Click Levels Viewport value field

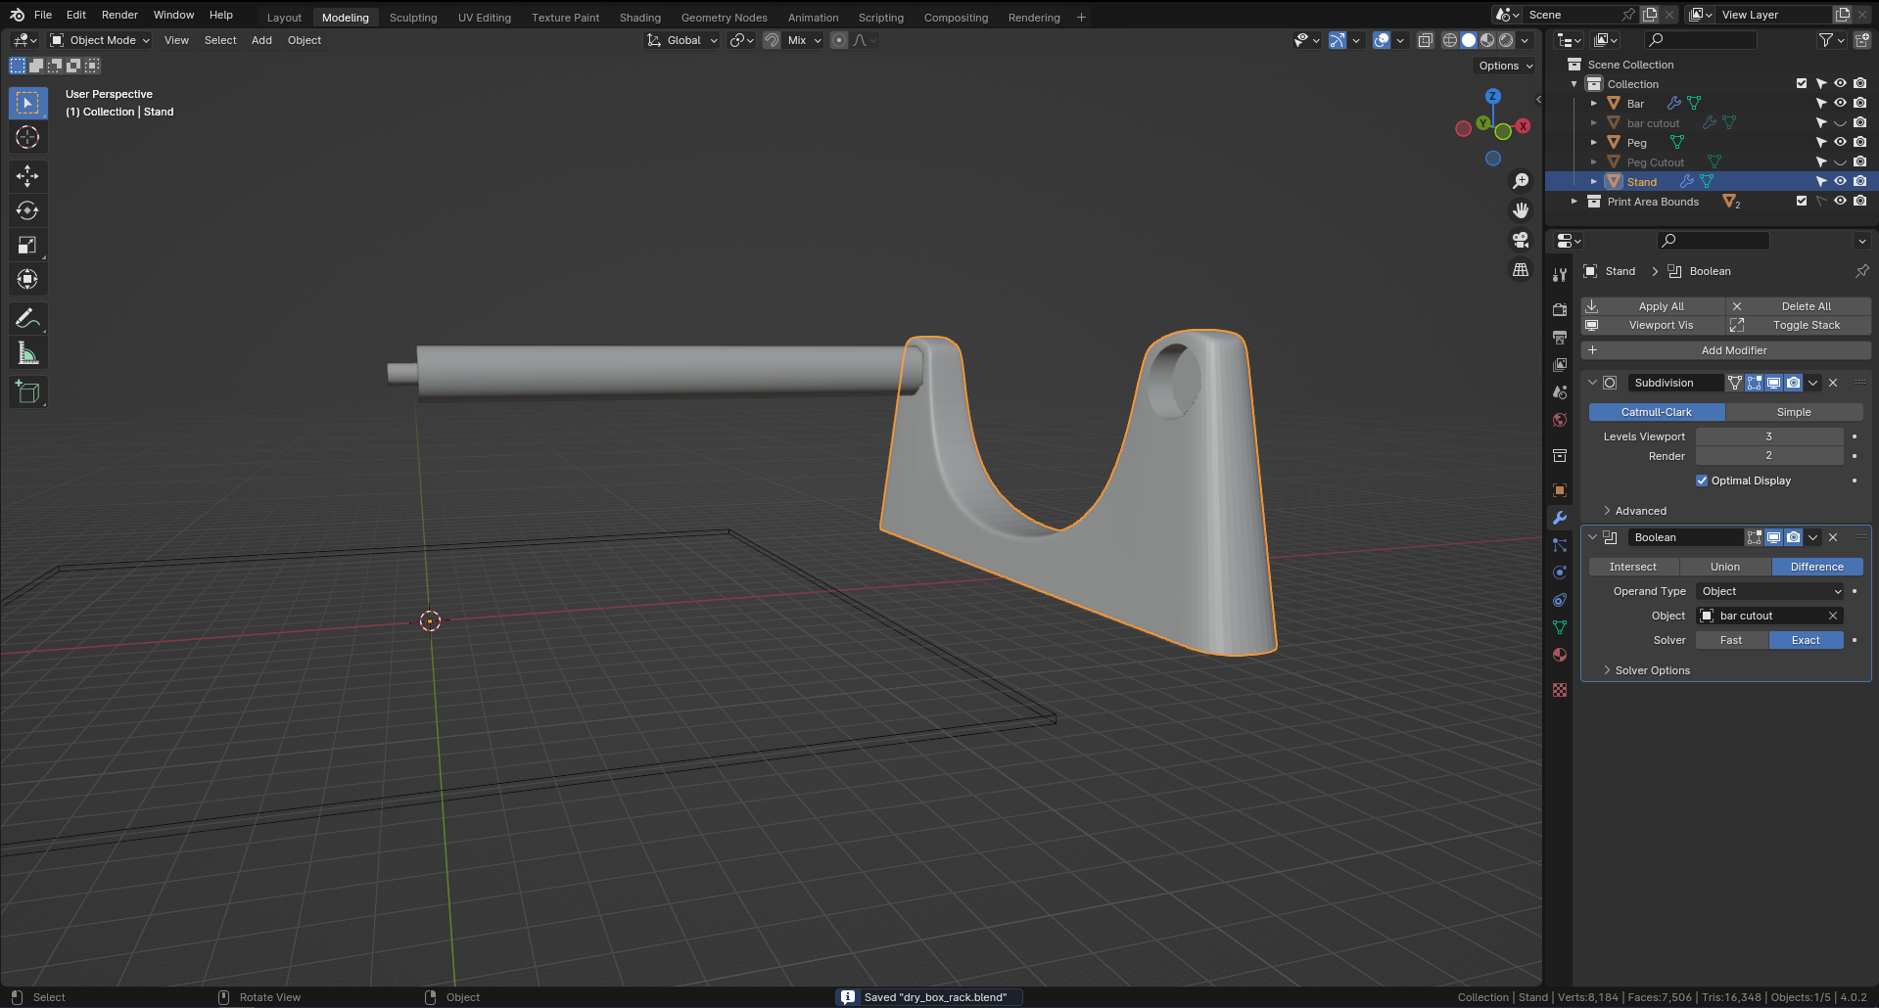[1769, 436]
